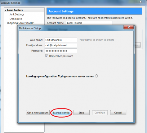
Task: Close the Mail Account Setup dialog
Action: coord(129,27)
